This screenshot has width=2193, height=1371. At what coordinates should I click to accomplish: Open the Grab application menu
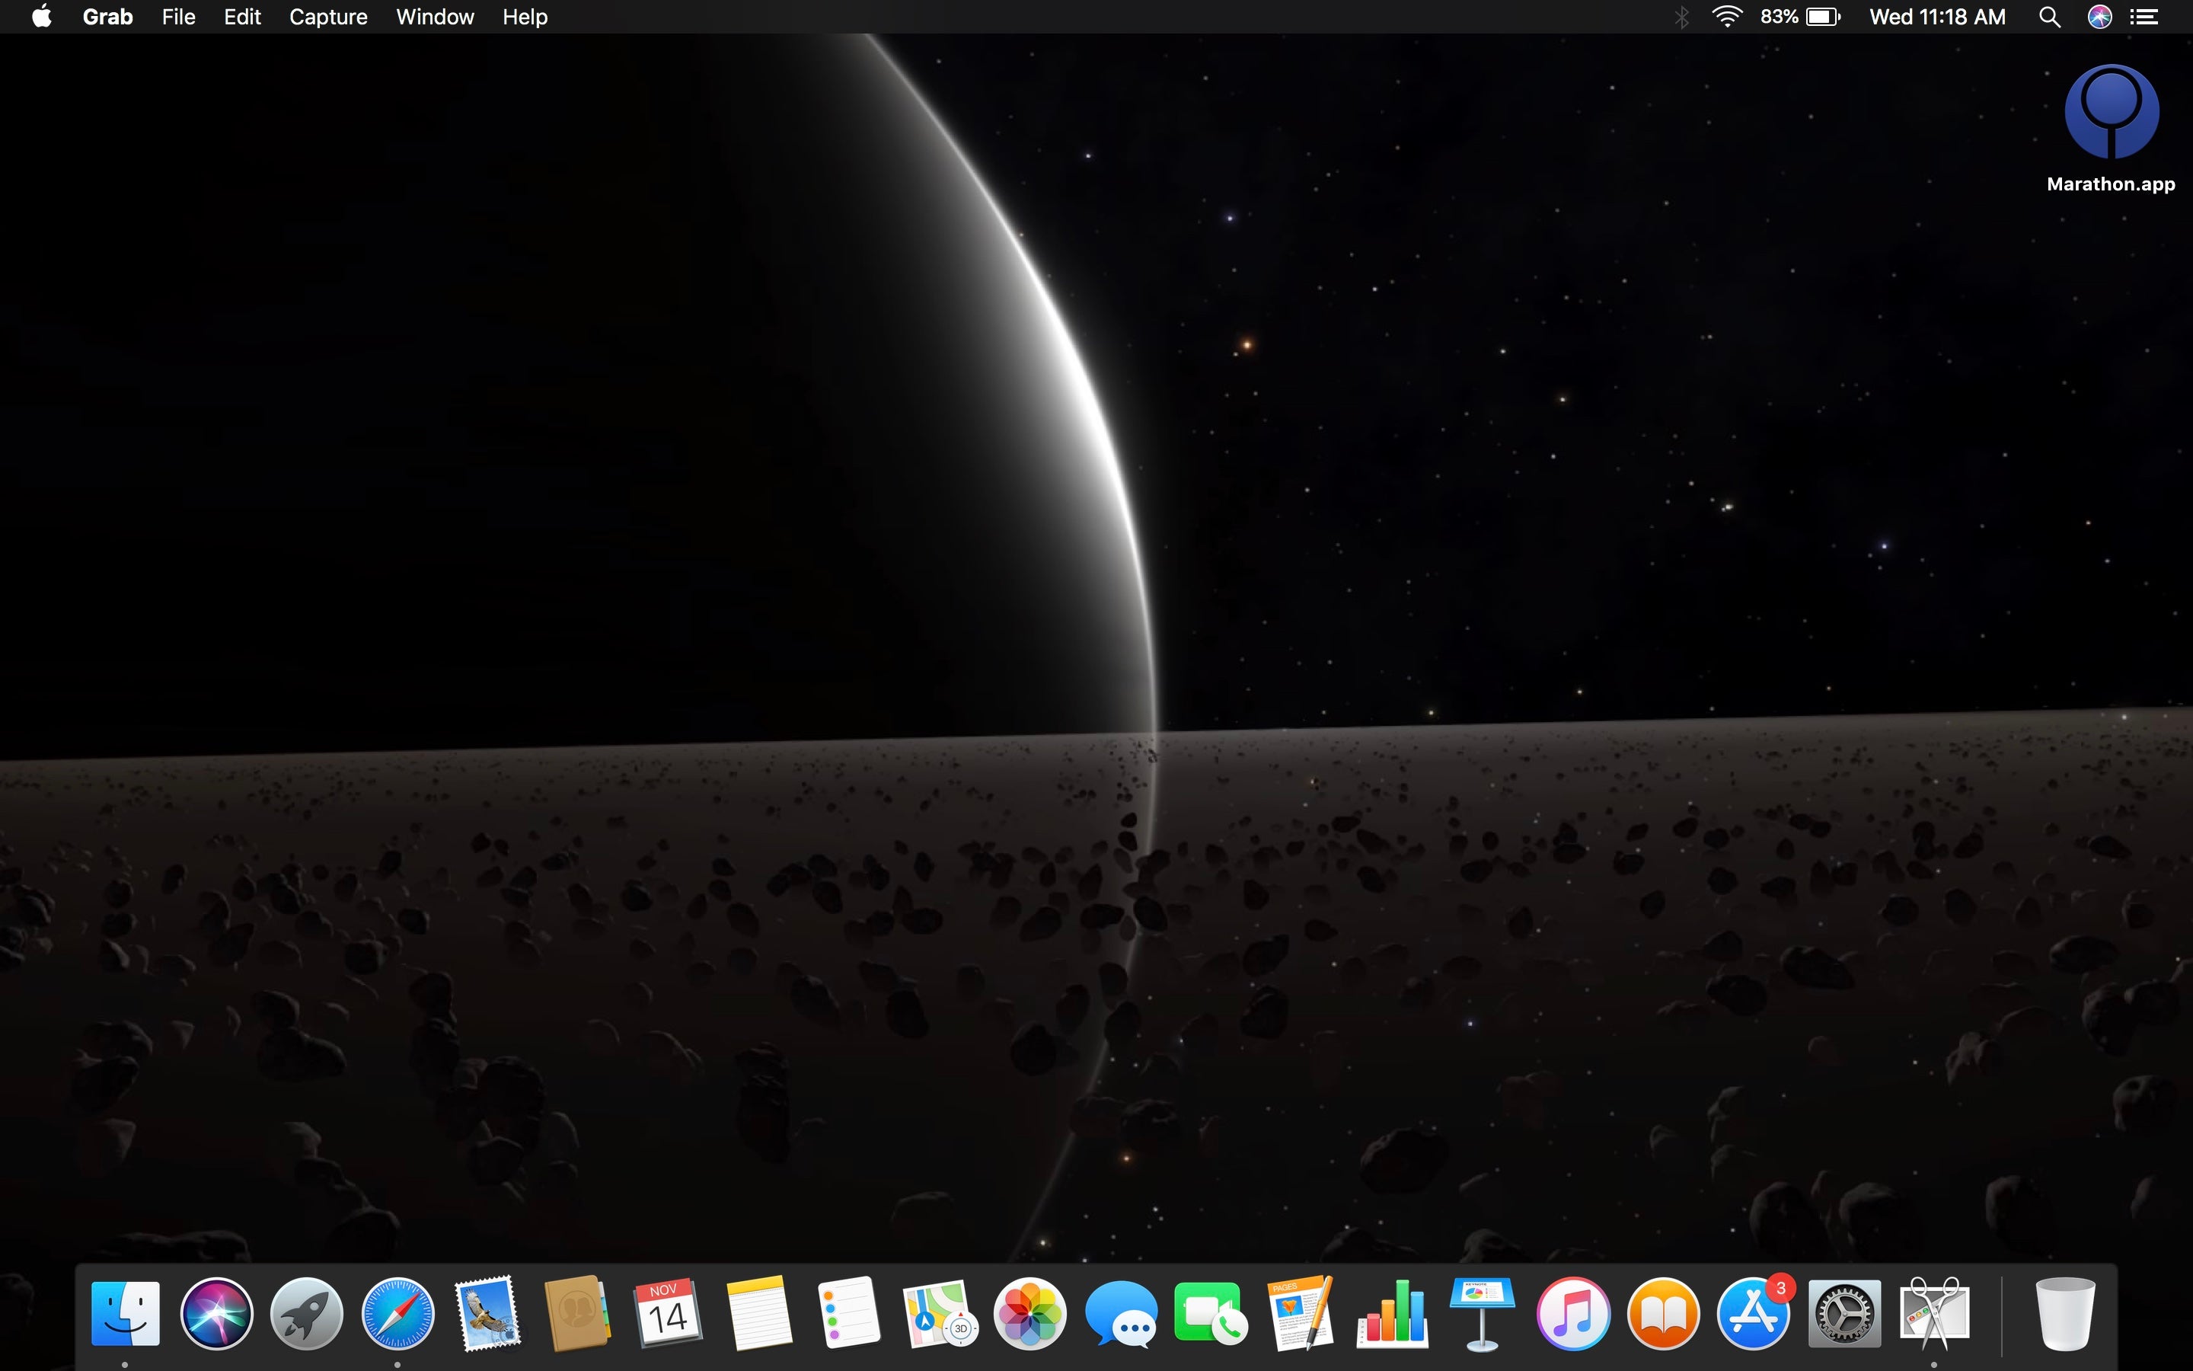(108, 16)
